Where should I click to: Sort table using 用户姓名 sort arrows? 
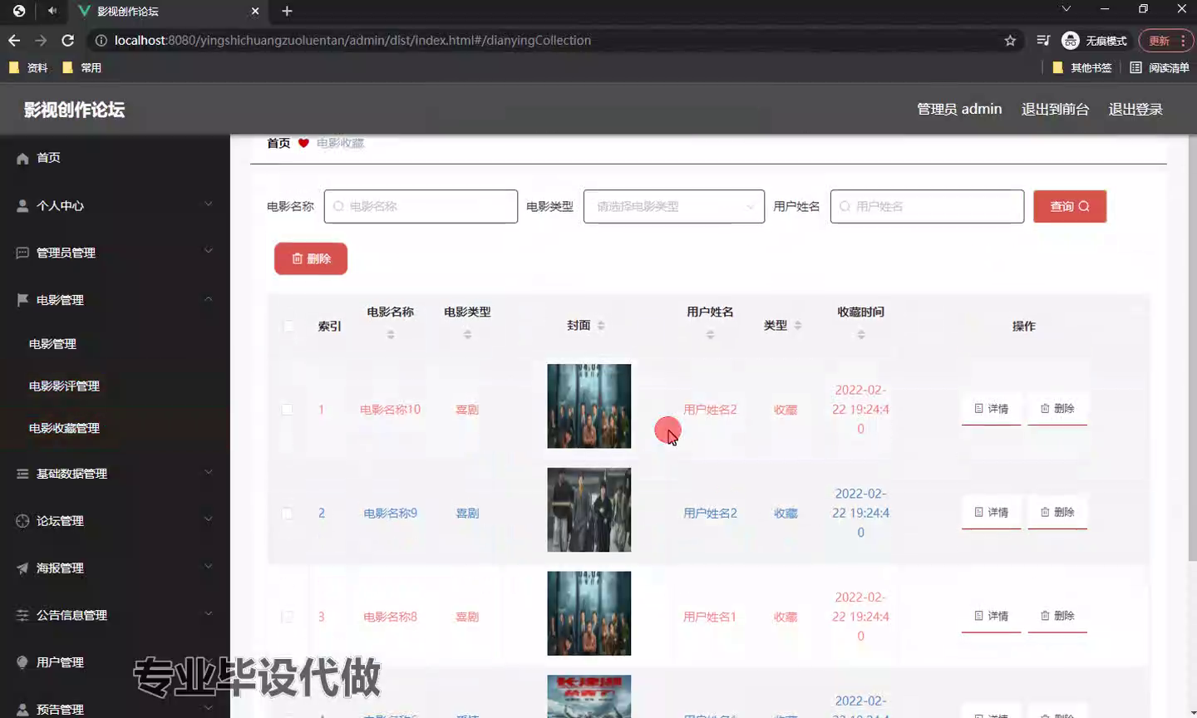coord(710,334)
